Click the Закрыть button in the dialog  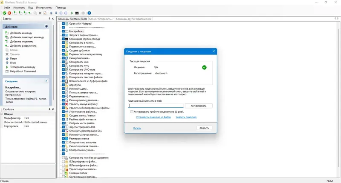[204, 128]
